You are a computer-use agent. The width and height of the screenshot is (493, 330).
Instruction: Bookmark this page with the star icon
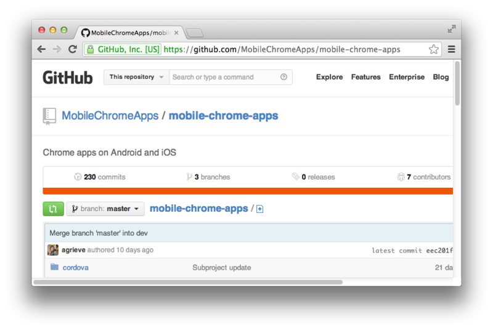pos(434,49)
